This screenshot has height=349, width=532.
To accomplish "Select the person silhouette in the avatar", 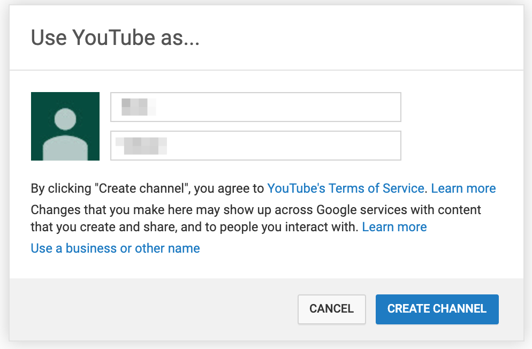I will coord(65,134).
